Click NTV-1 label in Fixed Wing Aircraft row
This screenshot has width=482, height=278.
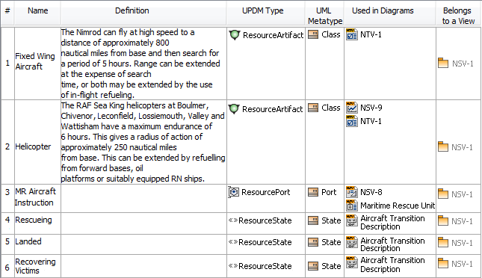[371, 34]
